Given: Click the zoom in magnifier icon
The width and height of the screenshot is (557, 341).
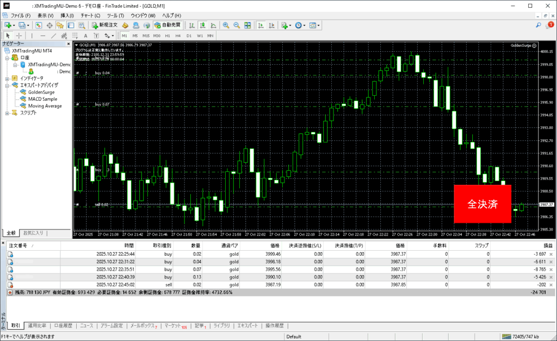Looking at the screenshot, I should click(x=226, y=26).
